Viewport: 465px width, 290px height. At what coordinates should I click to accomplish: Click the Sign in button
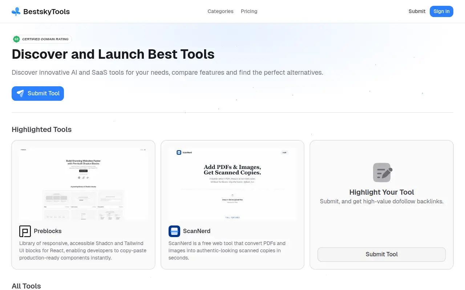[441, 11]
